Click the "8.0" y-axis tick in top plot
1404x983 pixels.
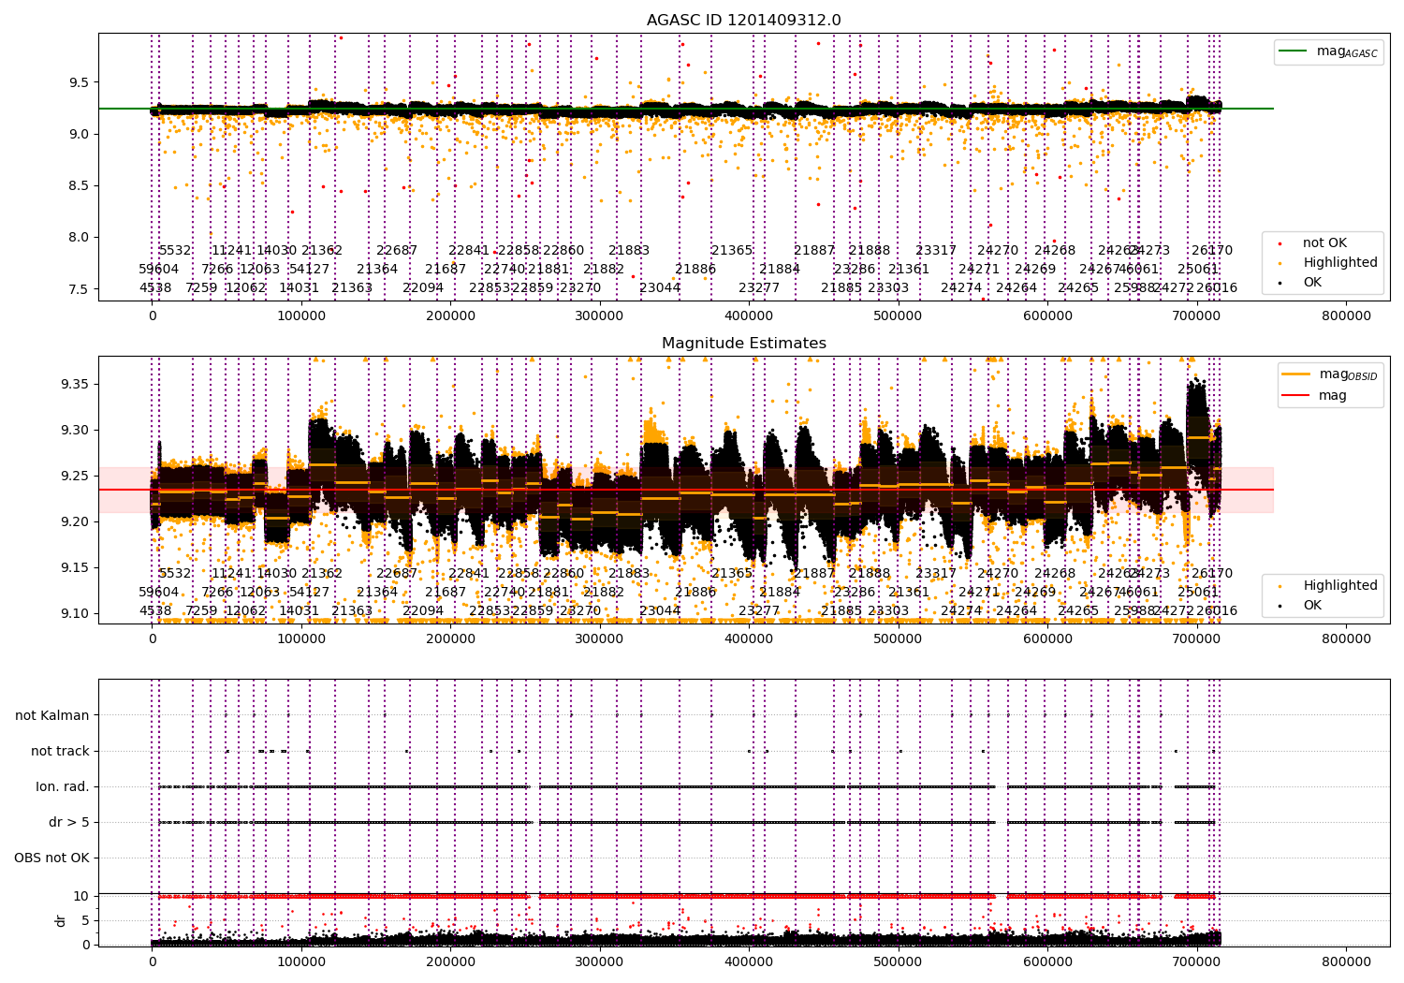pyautogui.click(x=79, y=237)
